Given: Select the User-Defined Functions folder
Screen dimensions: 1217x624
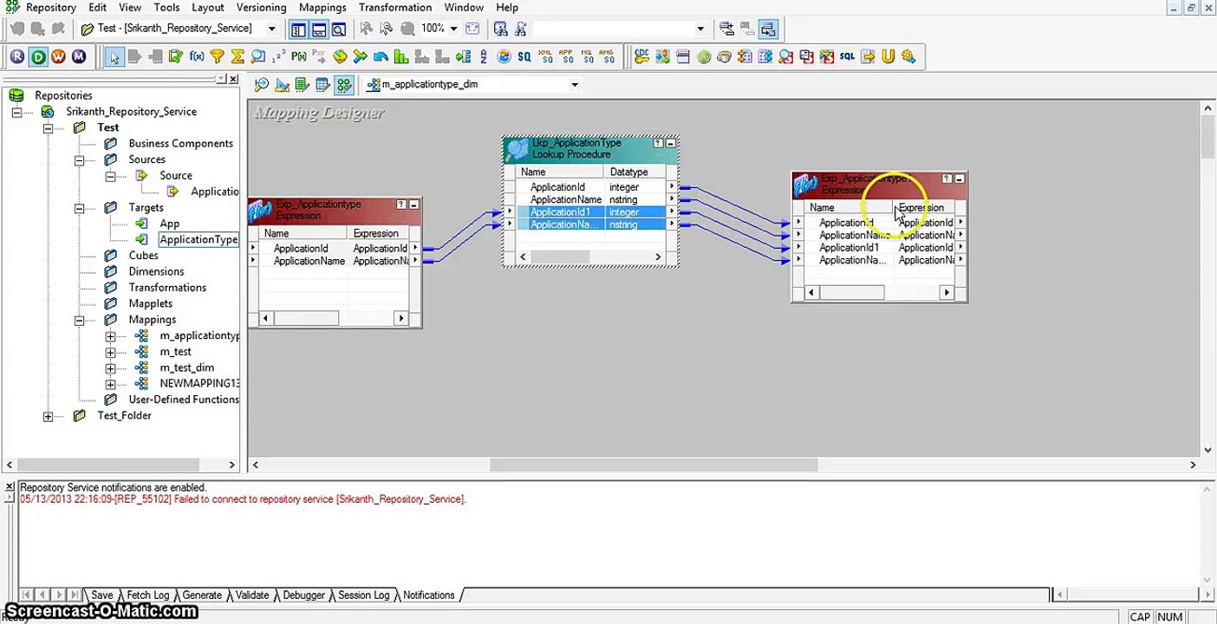Looking at the screenshot, I should (x=184, y=400).
